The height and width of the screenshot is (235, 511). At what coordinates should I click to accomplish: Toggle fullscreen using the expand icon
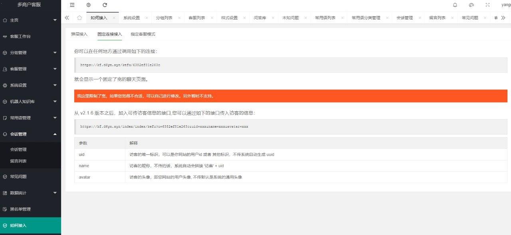487,5
